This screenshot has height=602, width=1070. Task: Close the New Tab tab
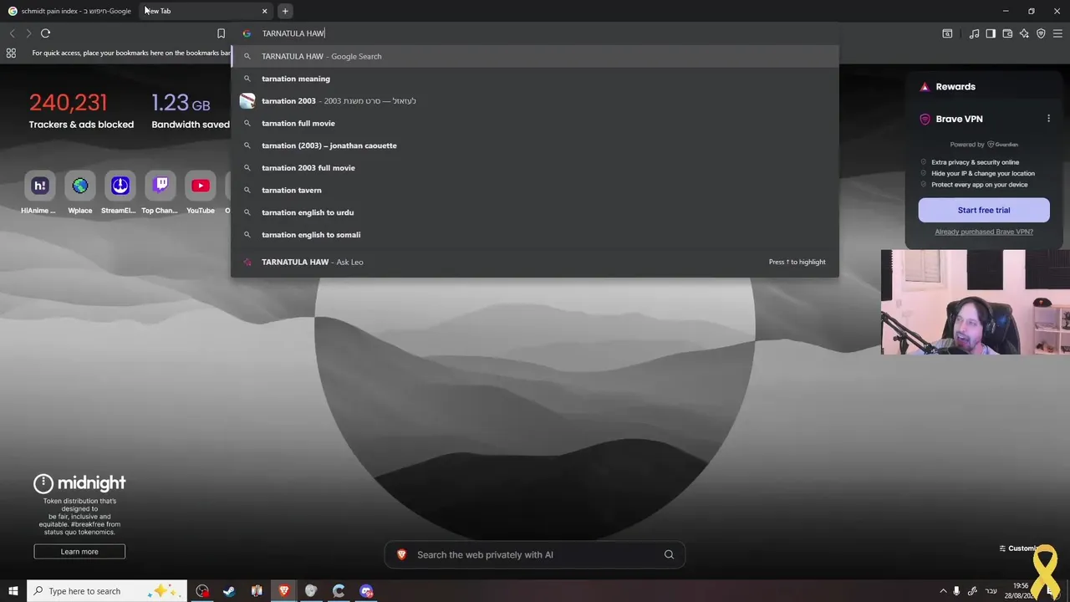click(x=265, y=11)
